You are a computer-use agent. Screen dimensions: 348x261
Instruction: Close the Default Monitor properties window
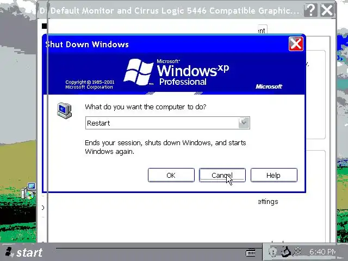point(327,10)
